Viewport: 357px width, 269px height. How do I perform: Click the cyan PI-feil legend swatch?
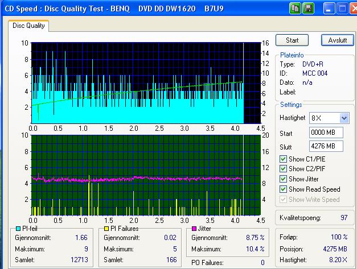point(18,229)
